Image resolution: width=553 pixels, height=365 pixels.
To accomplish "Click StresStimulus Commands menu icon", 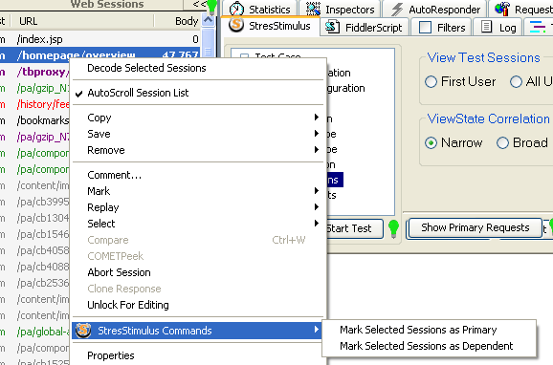I will [83, 331].
